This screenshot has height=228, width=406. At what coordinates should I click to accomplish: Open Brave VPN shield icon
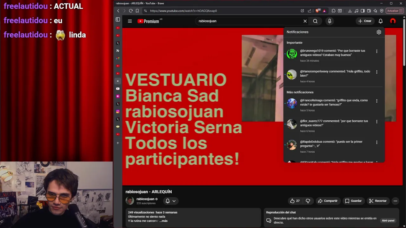(382, 11)
